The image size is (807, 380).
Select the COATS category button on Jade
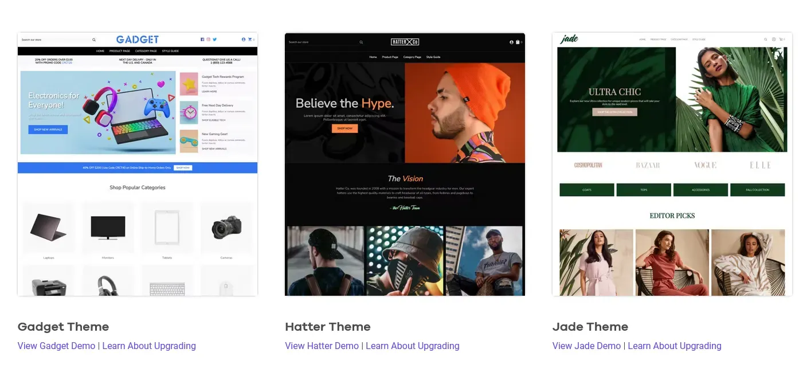coord(586,190)
